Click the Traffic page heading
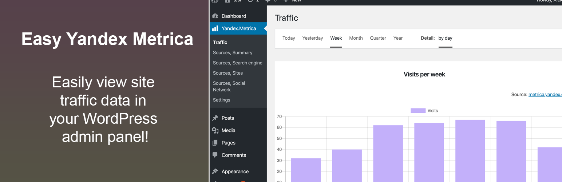 (x=286, y=18)
